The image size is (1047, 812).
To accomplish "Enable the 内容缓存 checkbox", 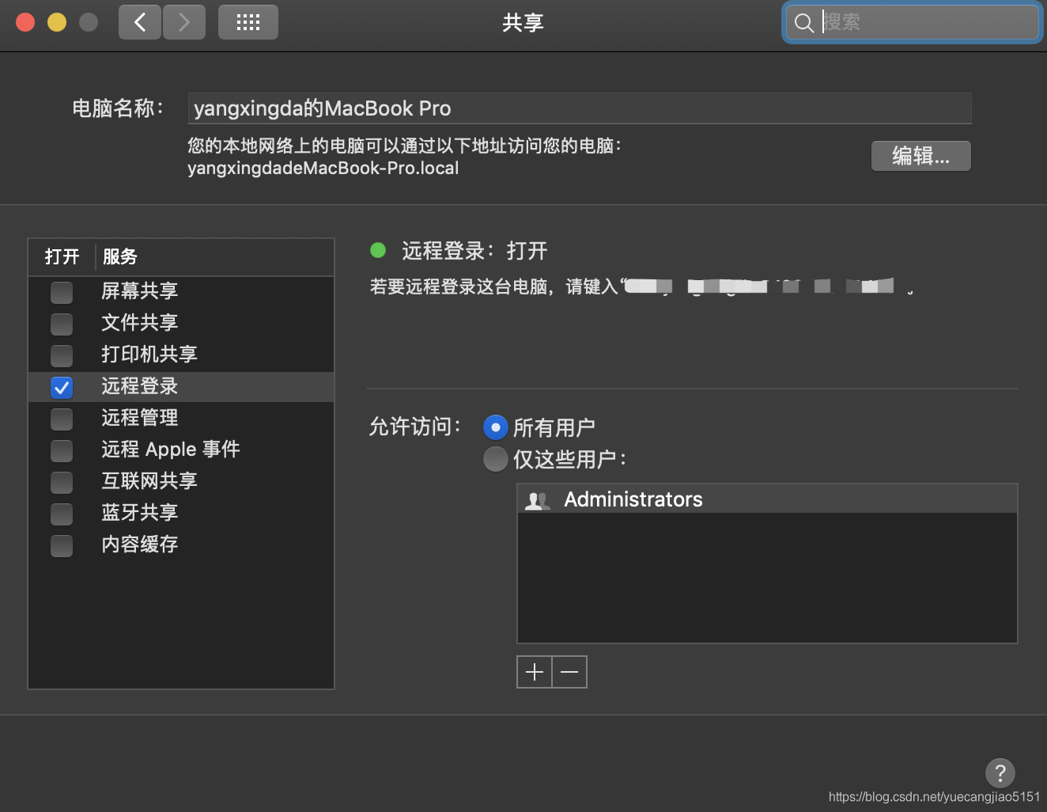I will pos(61,545).
